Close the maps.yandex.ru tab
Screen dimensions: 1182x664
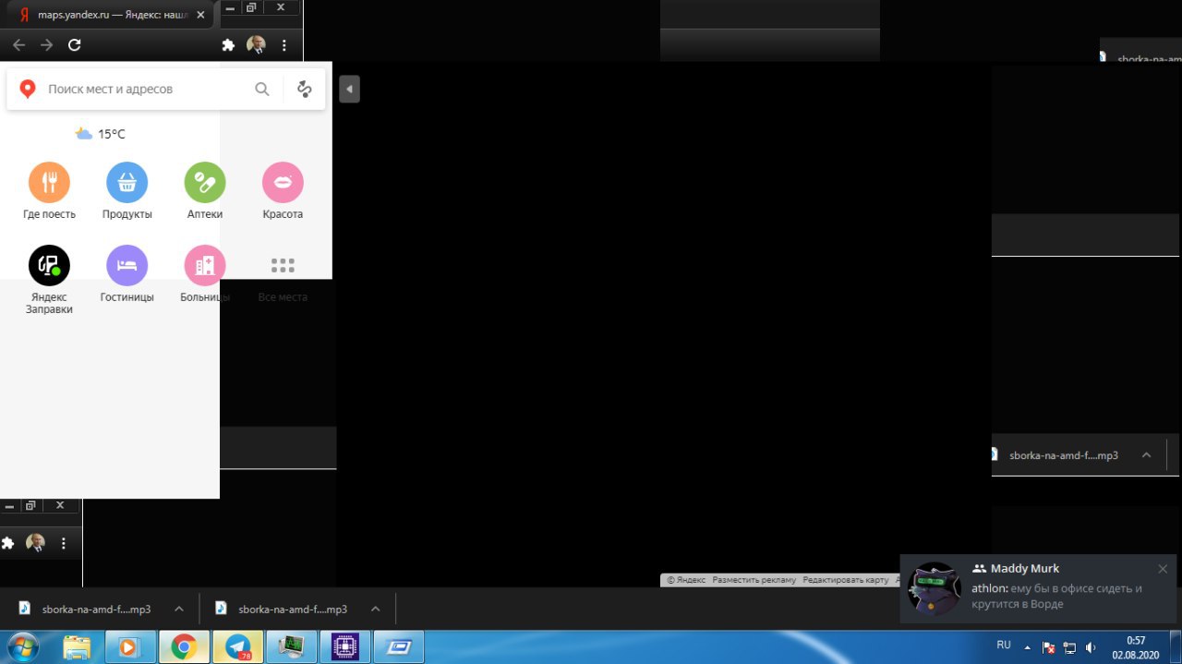click(x=200, y=15)
